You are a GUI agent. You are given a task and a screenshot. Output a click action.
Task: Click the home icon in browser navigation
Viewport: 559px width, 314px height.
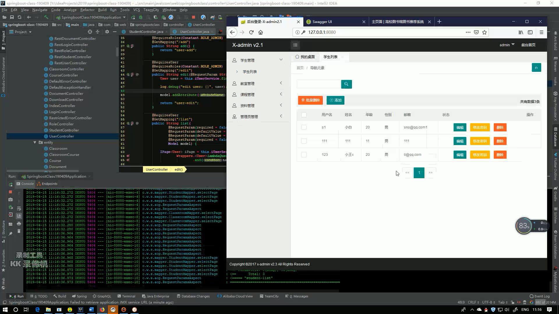click(x=261, y=32)
